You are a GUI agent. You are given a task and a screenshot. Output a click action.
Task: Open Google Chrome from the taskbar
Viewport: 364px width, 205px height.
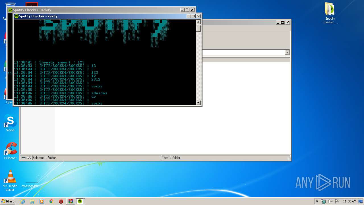coord(51,201)
